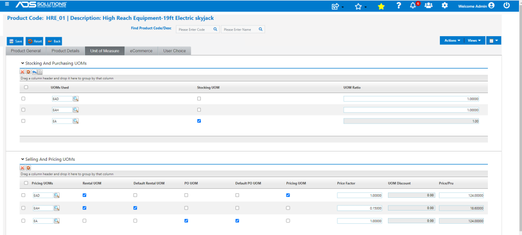522x235 pixels.
Task: Open the clipboard notes dropdown
Action: click(x=493, y=41)
